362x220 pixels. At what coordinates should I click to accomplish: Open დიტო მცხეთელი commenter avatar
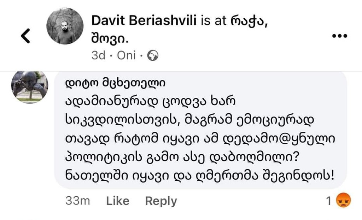pos(30,87)
